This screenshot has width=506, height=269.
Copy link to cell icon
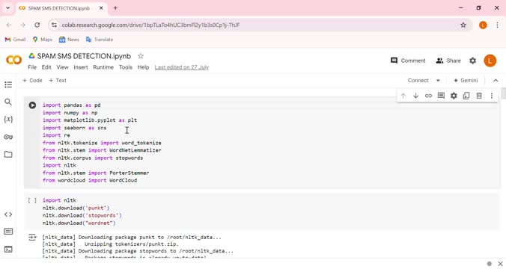tap(428, 96)
